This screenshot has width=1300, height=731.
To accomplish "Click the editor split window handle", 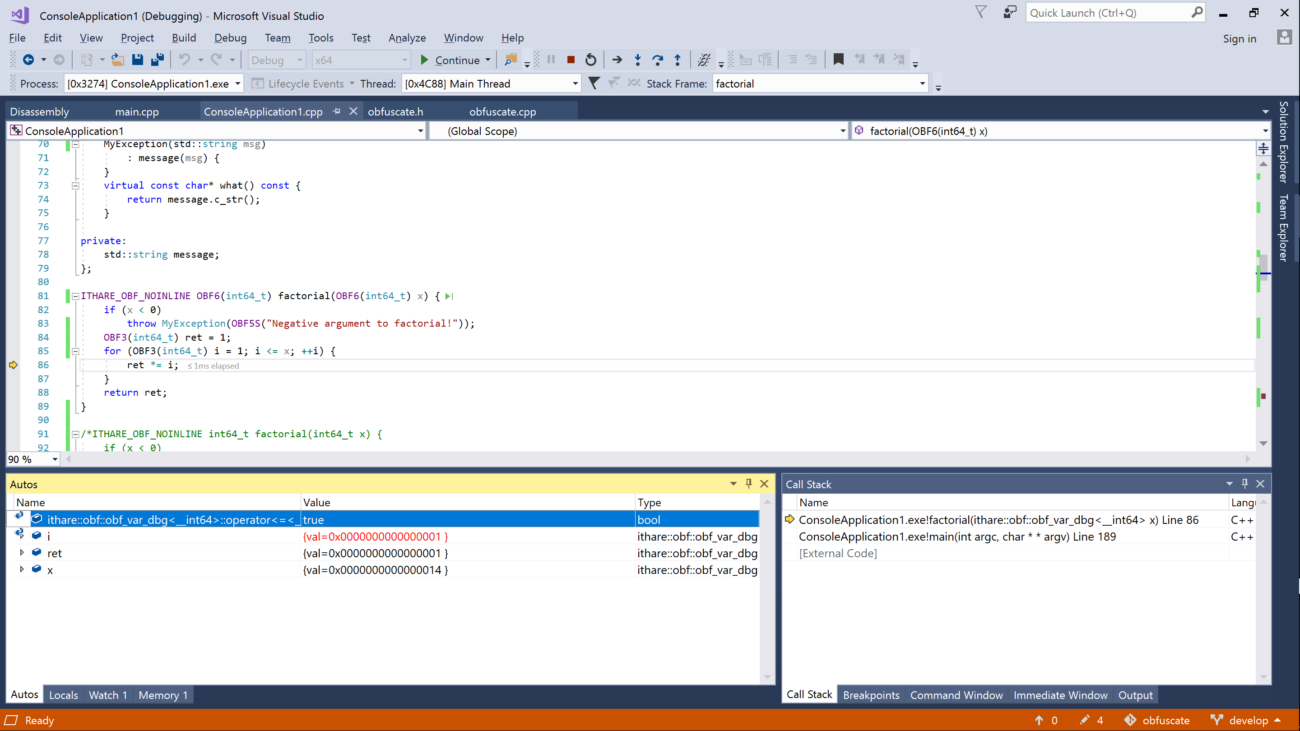I will coord(1263,148).
